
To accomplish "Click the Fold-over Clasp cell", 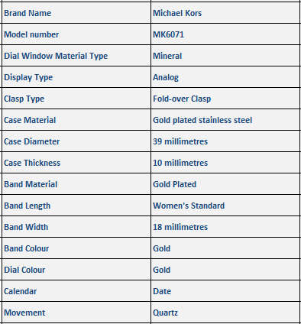I will 225,99.
